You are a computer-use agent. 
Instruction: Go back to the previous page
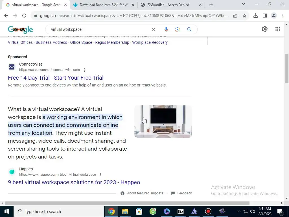click(6, 16)
